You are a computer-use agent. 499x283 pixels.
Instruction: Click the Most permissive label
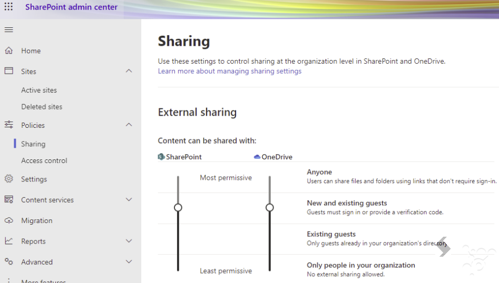226,178
